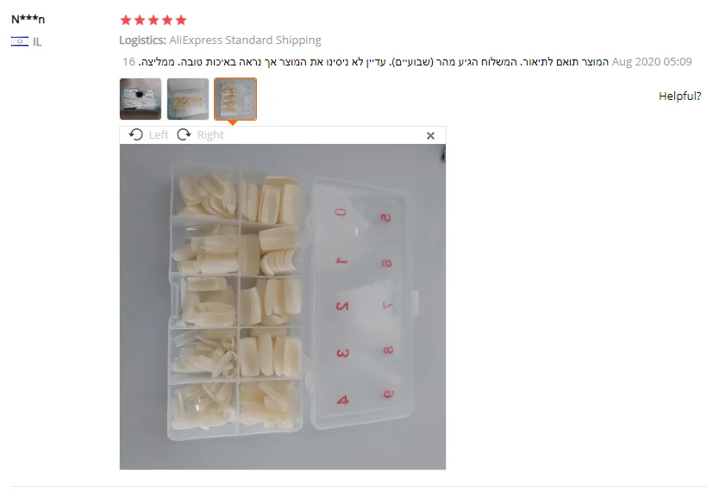Click the rotate left arrow icon
This screenshot has width=707, height=492.
click(x=135, y=134)
